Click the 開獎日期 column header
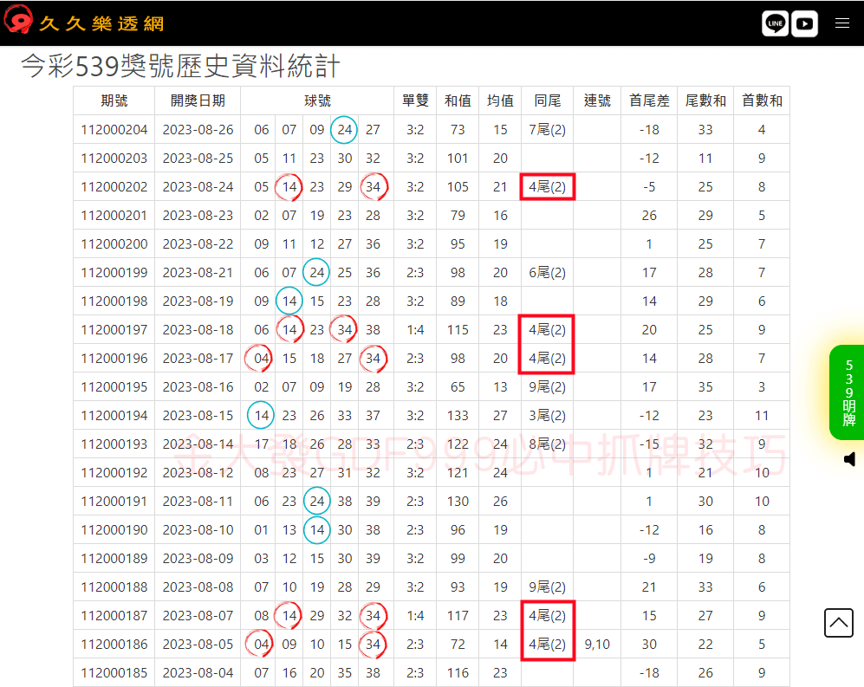This screenshot has height=687, width=864. pos(197,100)
